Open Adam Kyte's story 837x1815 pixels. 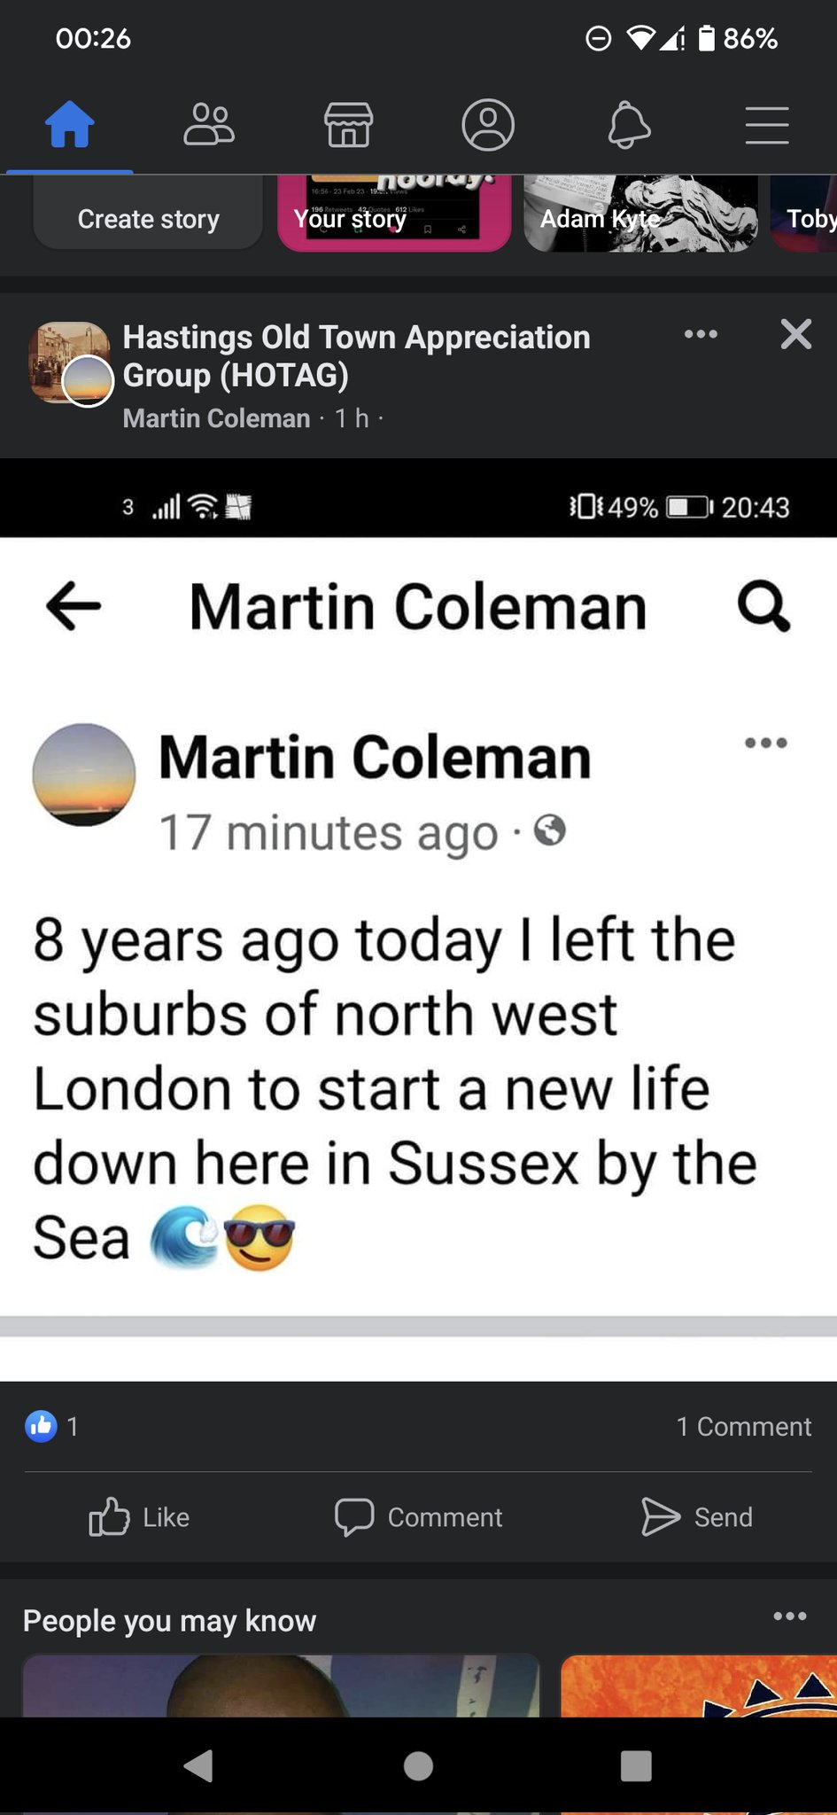[x=639, y=214]
